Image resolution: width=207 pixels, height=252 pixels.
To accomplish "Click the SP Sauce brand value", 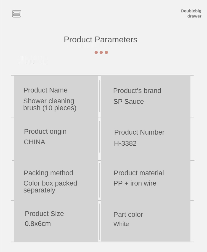I will point(129,102).
